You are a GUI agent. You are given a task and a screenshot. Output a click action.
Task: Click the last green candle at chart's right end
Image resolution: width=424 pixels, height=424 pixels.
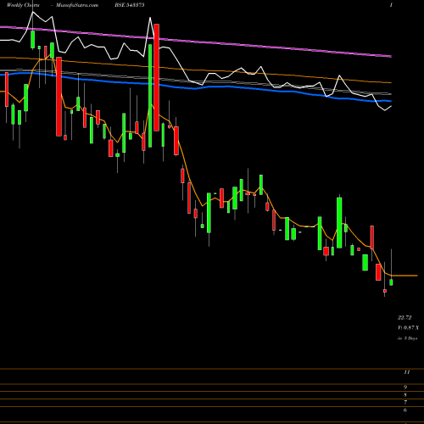[x=391, y=282]
